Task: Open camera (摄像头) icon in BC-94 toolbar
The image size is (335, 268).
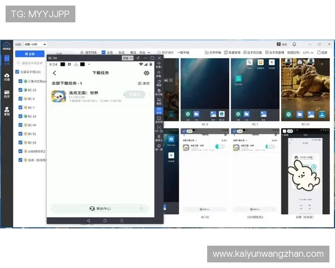Action: (x=159, y=138)
